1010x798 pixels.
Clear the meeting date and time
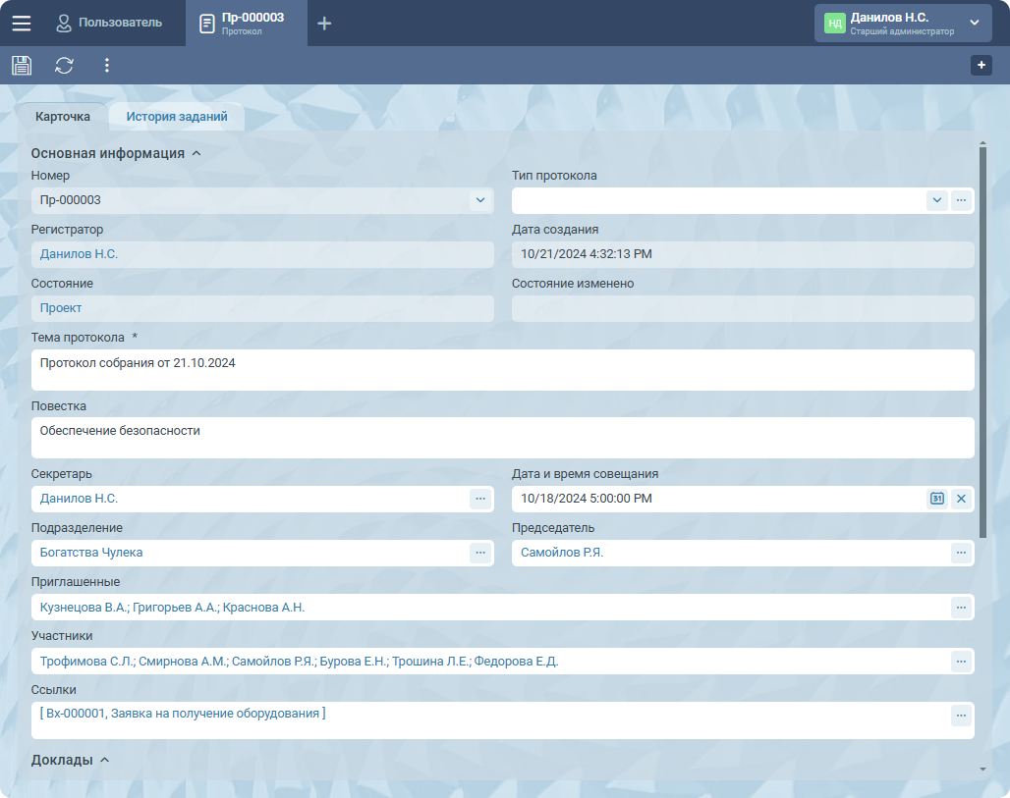coord(961,499)
